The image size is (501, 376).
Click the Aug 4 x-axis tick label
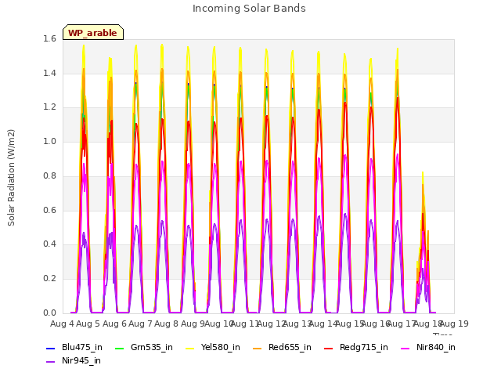[62, 324]
